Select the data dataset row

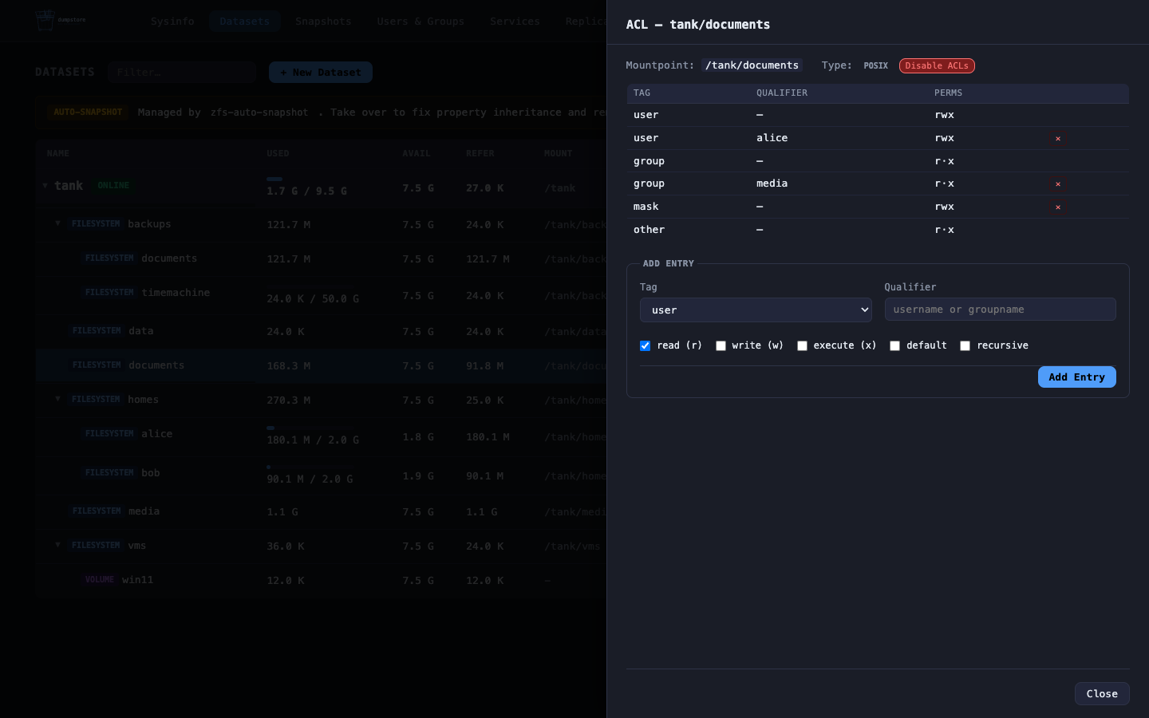click(x=321, y=331)
